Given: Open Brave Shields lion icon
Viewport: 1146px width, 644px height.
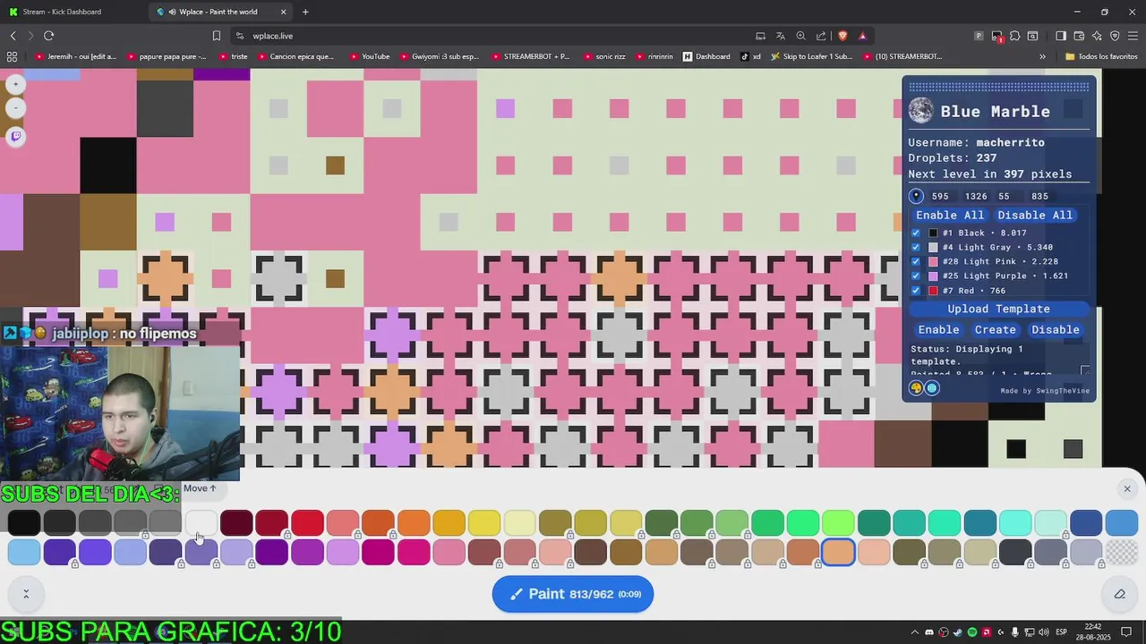Looking at the screenshot, I should click(842, 36).
